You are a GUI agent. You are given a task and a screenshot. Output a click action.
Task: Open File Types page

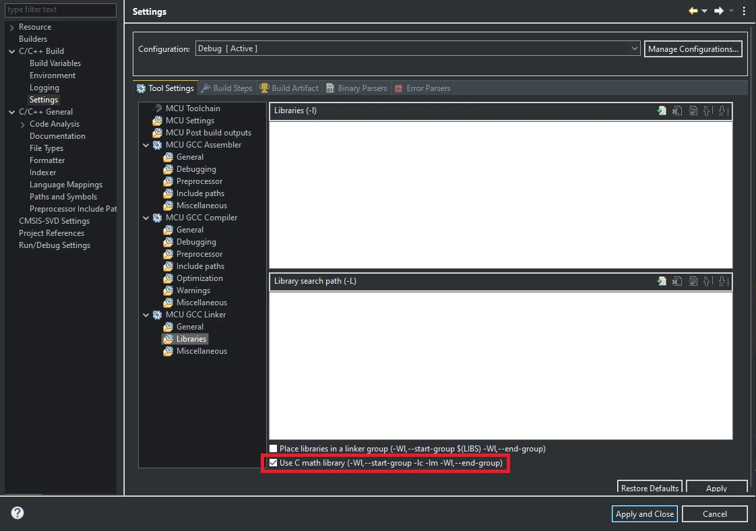46,148
